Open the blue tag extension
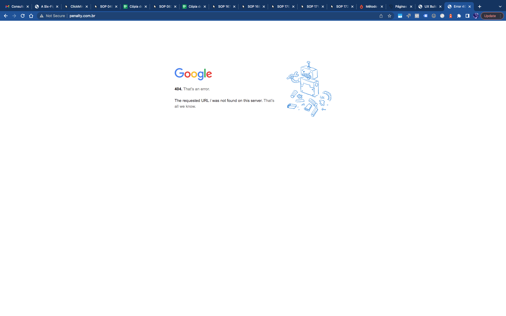The image size is (506, 316). click(425, 16)
